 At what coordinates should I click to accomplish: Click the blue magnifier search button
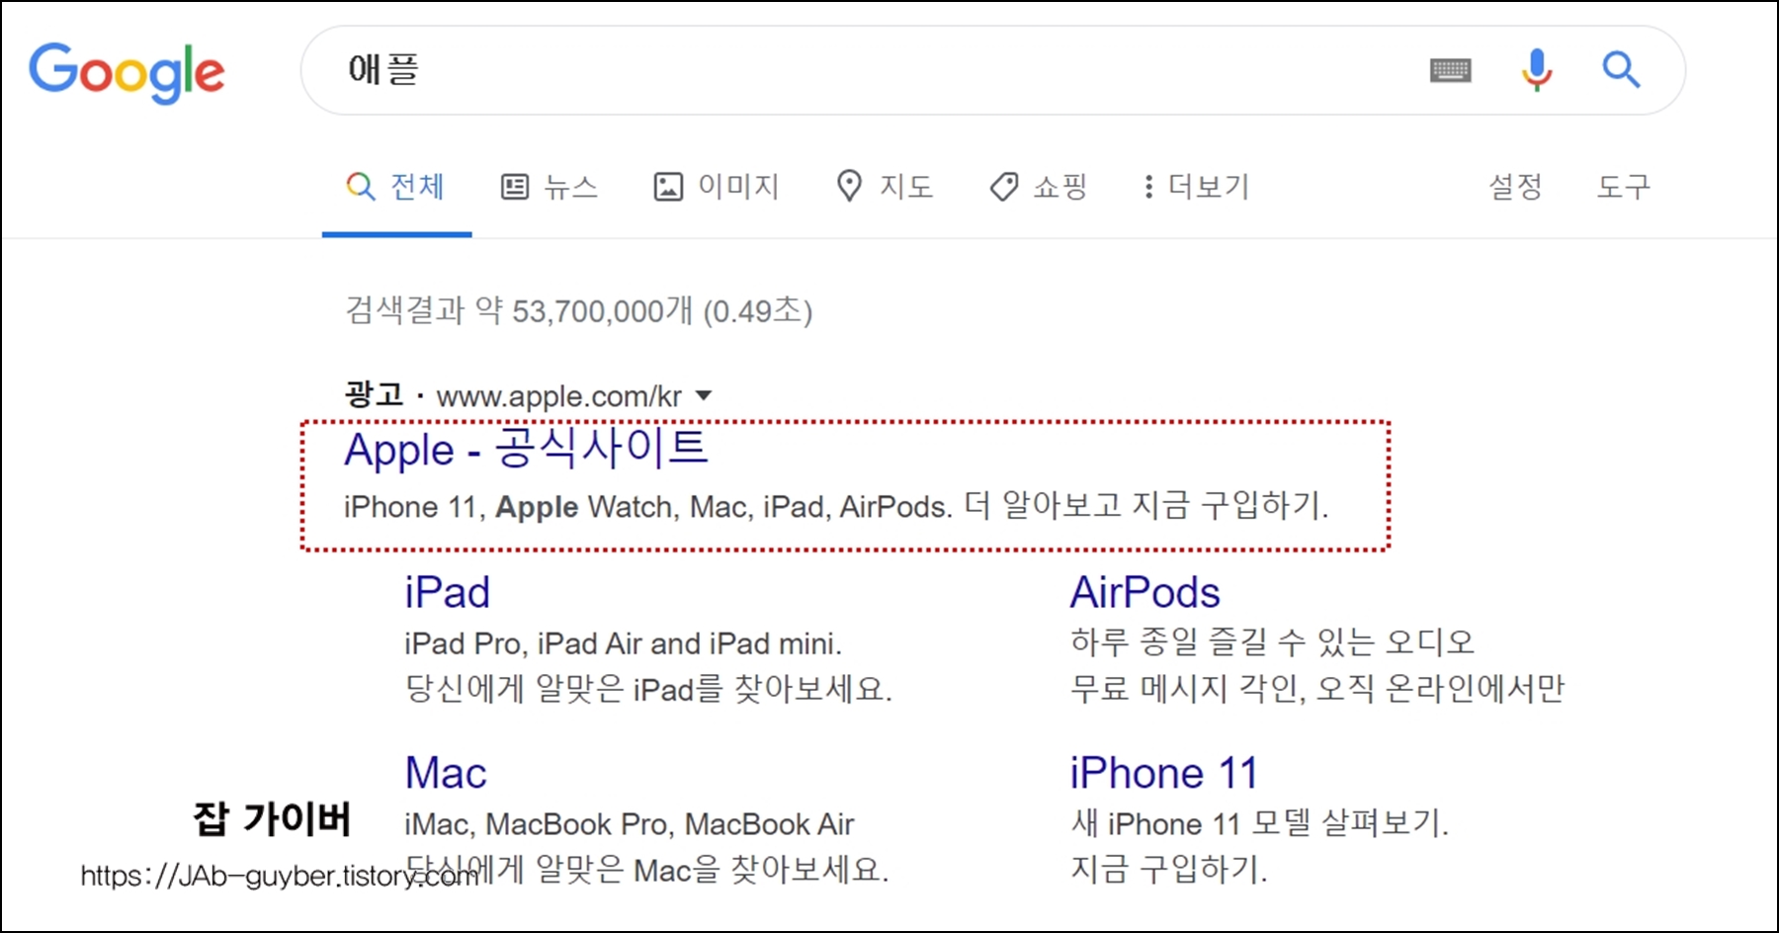pyautogui.click(x=1621, y=70)
